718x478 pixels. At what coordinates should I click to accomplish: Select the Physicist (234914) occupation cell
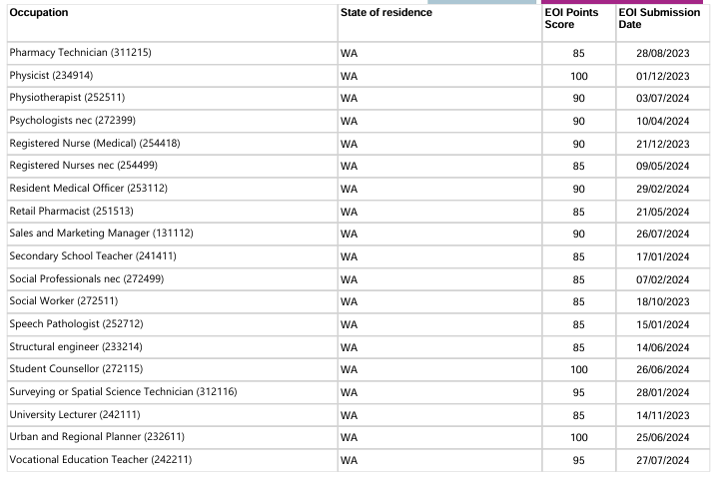[56, 75]
